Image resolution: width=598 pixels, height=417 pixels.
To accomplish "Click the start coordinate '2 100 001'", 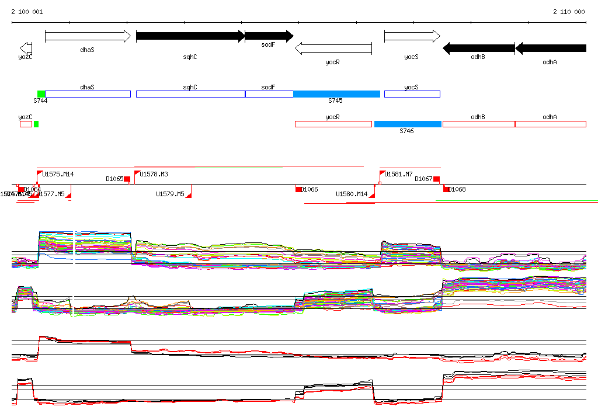I will click(x=27, y=12).
